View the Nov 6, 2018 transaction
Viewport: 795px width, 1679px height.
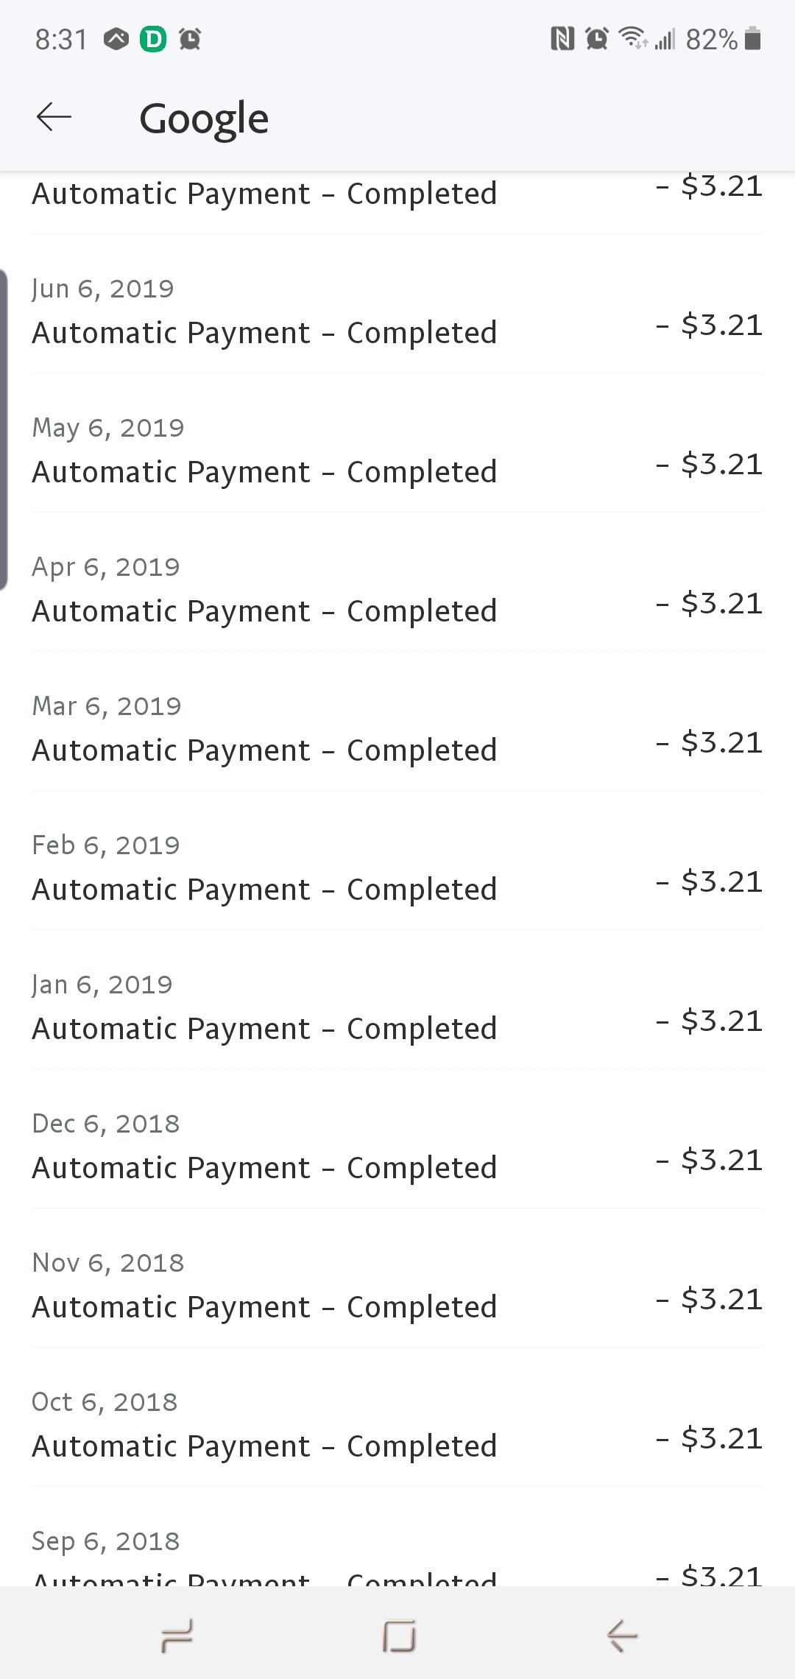(397, 1286)
